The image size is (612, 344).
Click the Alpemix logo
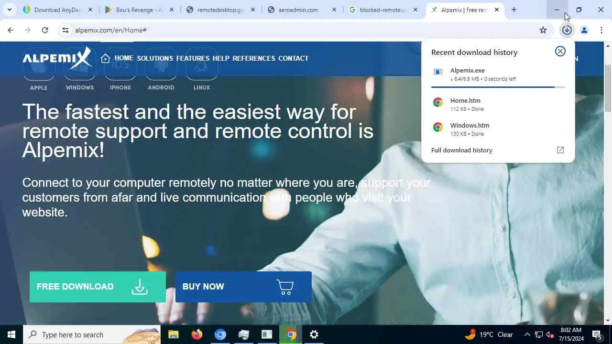point(57,58)
